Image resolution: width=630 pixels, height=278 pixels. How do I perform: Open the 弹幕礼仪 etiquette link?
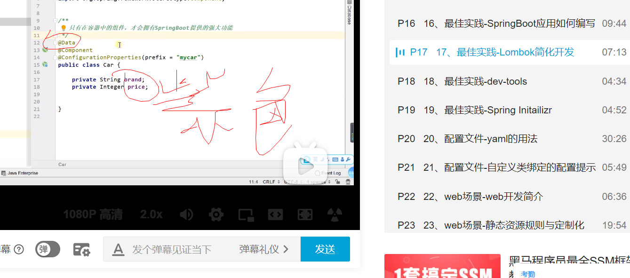263,249
